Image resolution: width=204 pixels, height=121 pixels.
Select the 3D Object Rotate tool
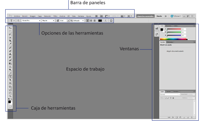10,87
